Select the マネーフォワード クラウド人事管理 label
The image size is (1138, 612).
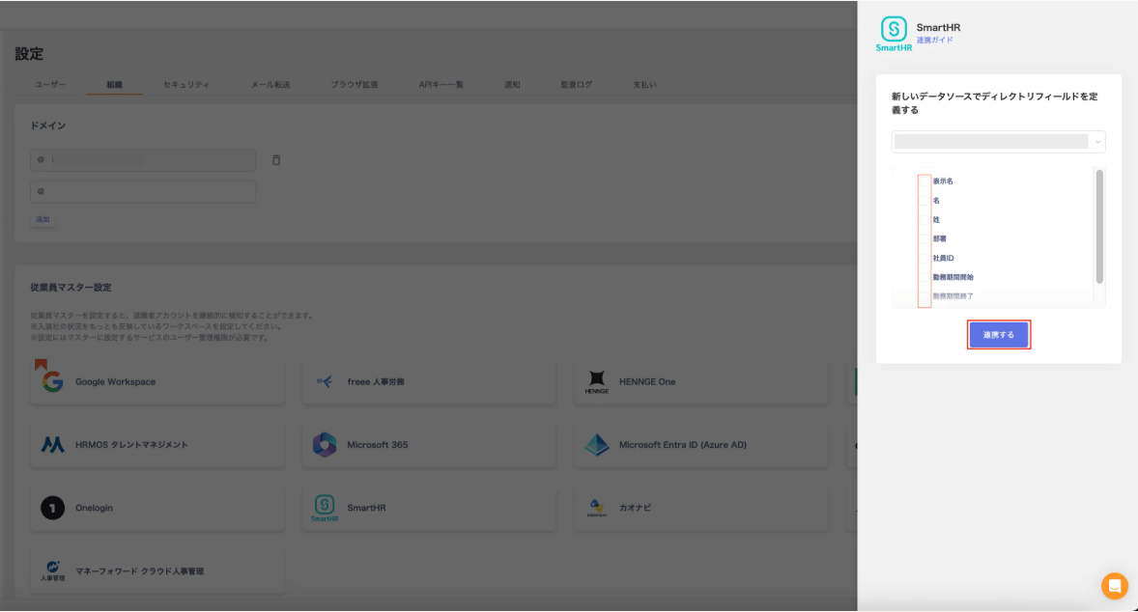coord(139,571)
